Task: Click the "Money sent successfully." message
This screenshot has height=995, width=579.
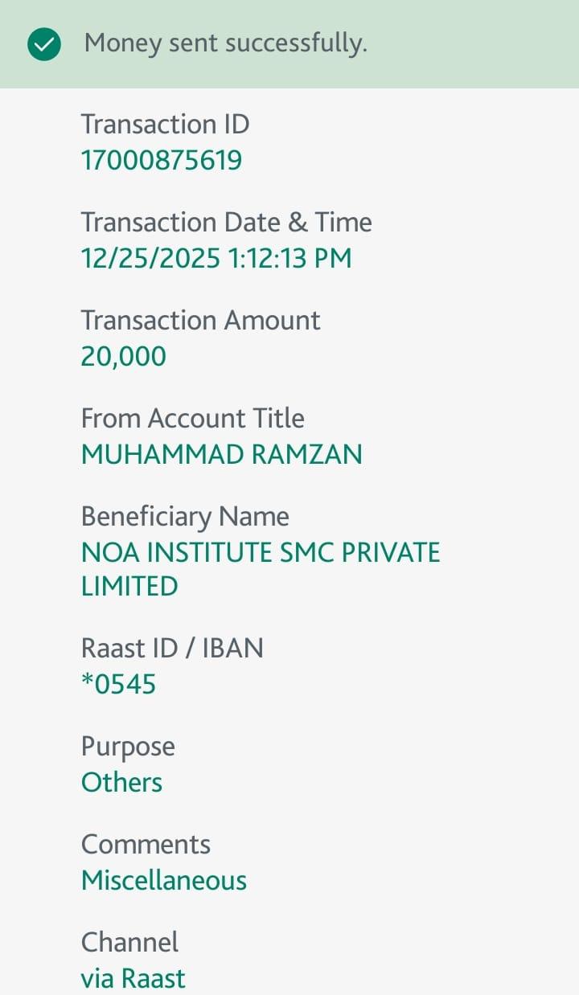Action: (225, 43)
